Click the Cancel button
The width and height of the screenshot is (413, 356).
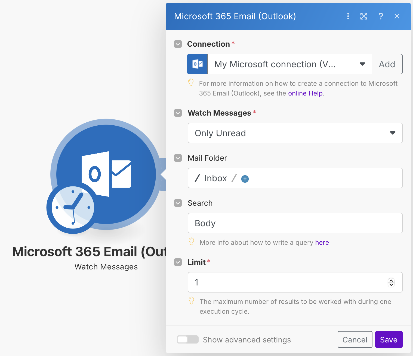click(x=355, y=339)
